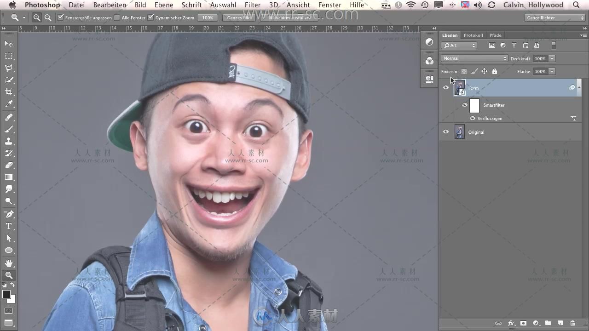Switch to the Protokoll tab
589x331 pixels.
(473, 35)
